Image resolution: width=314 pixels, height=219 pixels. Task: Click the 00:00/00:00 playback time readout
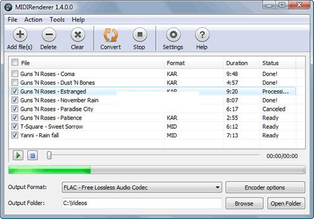(x=282, y=156)
